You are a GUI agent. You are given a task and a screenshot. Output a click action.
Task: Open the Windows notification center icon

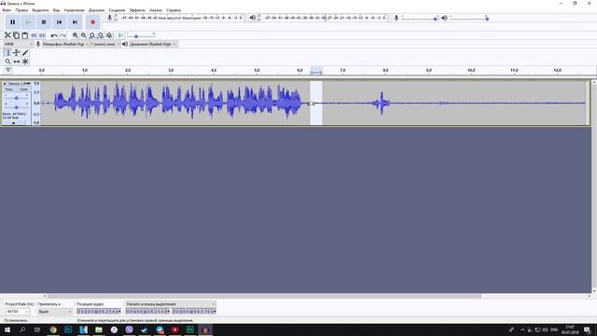(588, 329)
